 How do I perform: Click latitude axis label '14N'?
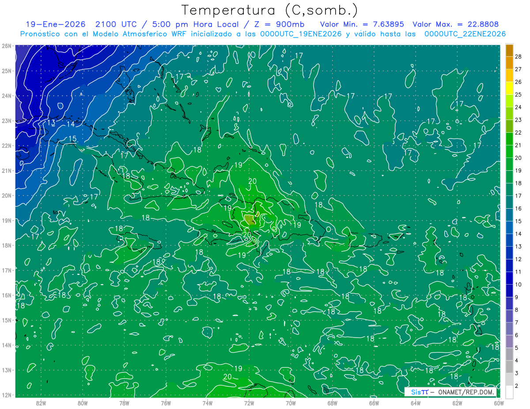point(7,345)
